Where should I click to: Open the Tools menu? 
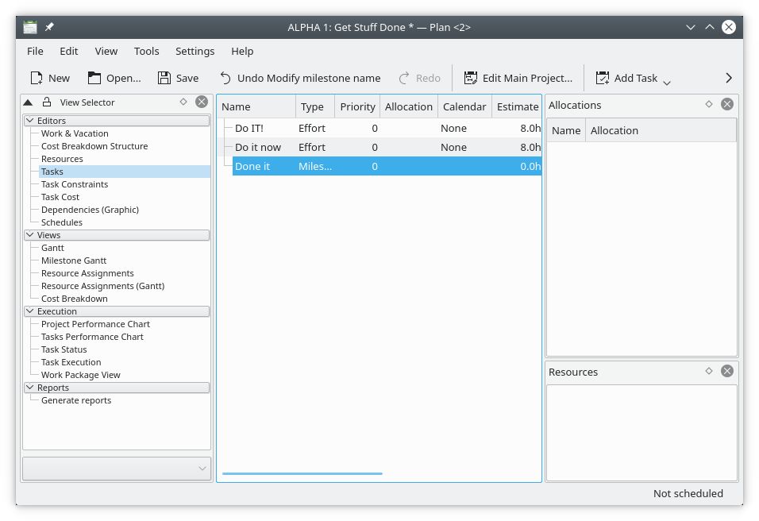coord(146,51)
